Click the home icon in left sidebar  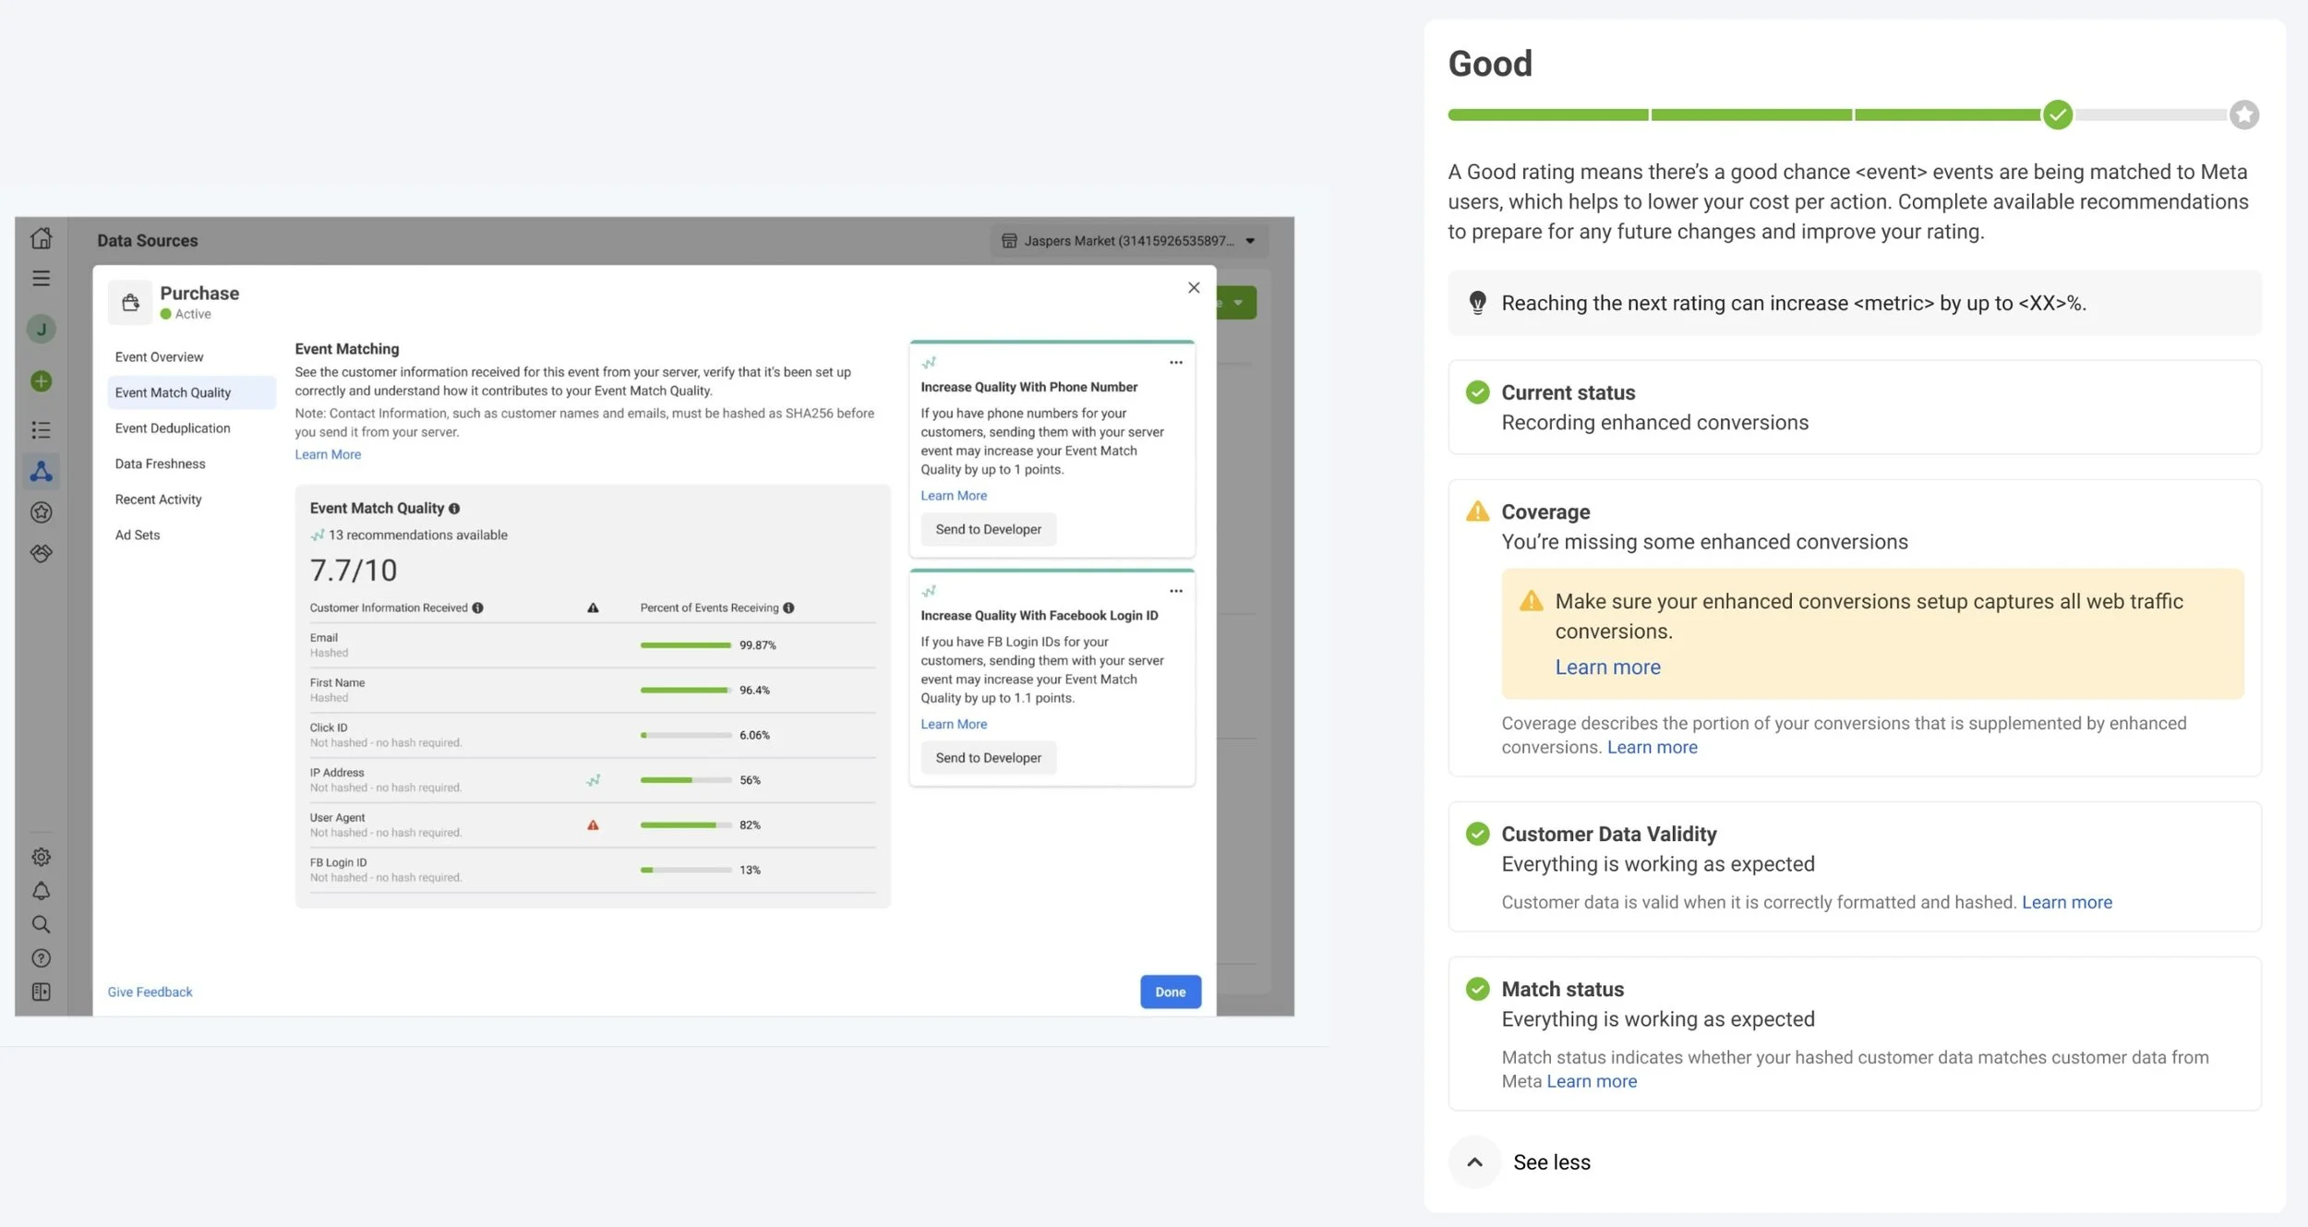coord(41,238)
